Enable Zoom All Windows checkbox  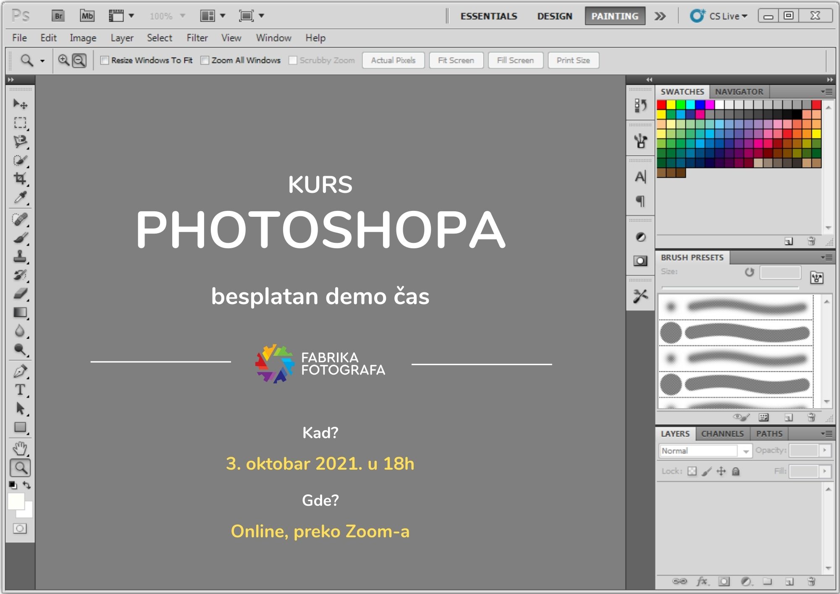pos(205,60)
